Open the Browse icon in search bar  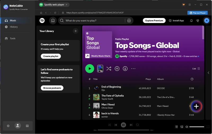pyautogui.click(x=129, y=21)
